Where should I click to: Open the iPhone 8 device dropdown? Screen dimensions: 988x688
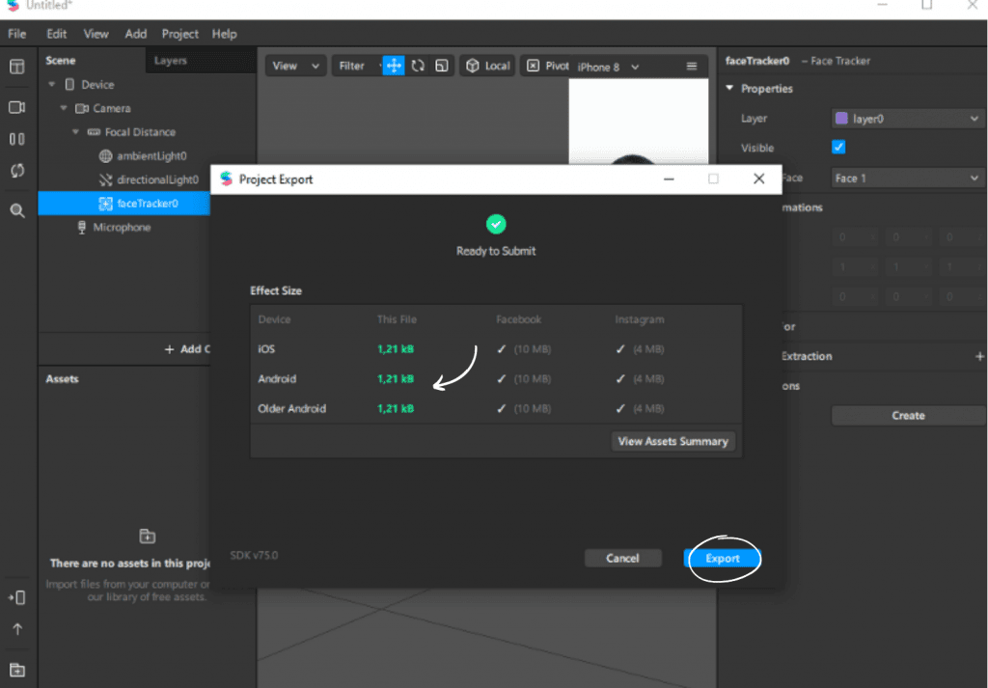pyautogui.click(x=608, y=67)
